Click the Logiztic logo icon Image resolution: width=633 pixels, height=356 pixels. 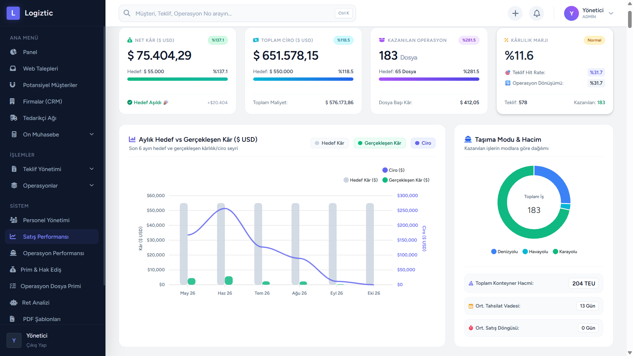point(13,13)
